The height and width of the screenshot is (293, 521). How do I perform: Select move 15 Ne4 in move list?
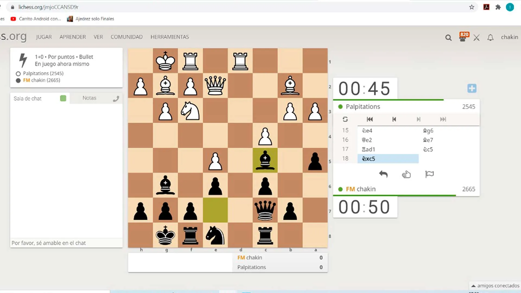(367, 131)
